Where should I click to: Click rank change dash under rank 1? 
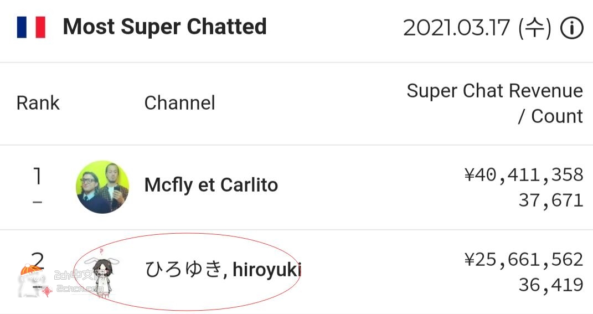pyautogui.click(x=37, y=202)
